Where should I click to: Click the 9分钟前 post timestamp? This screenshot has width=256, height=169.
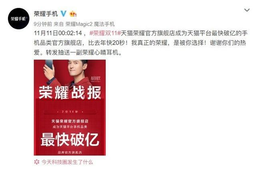[43, 24]
